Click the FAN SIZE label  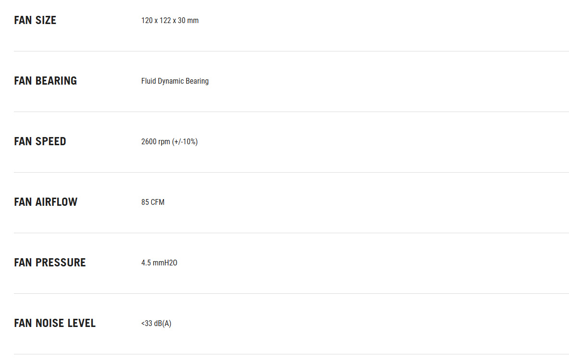point(35,20)
